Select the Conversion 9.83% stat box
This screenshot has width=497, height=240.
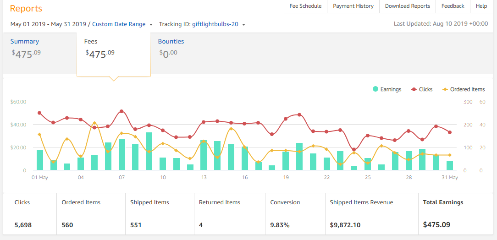(x=295, y=214)
